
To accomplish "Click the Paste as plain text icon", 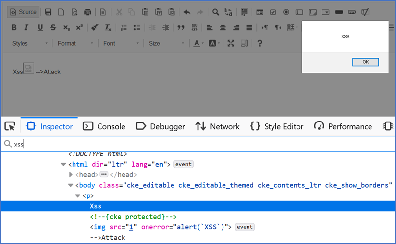I will click(x=158, y=12).
